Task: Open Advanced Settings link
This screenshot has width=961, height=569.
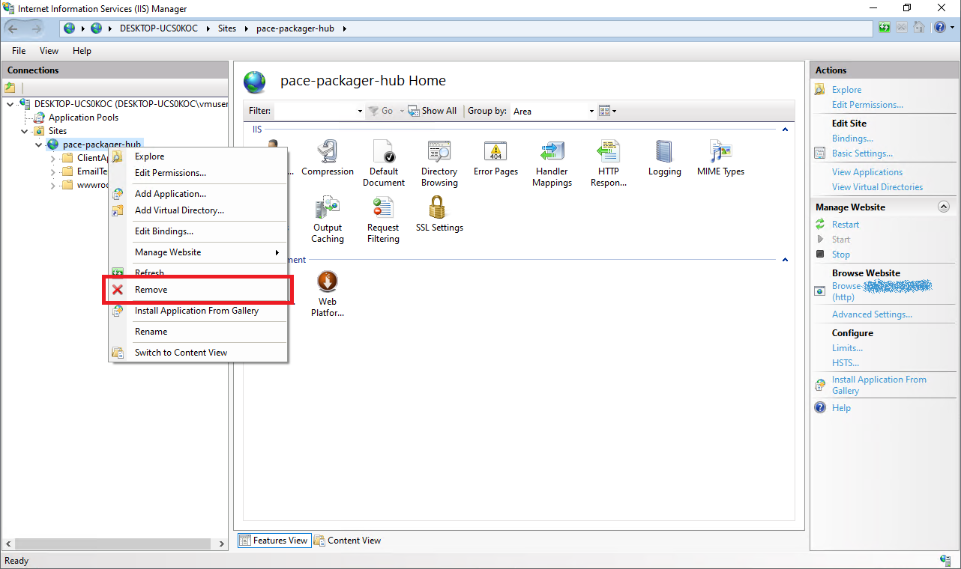Action: [x=872, y=314]
